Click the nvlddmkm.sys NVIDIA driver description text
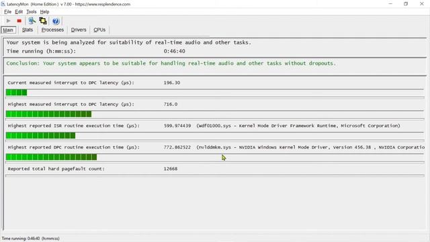The width and height of the screenshot is (430, 242). click(310, 147)
